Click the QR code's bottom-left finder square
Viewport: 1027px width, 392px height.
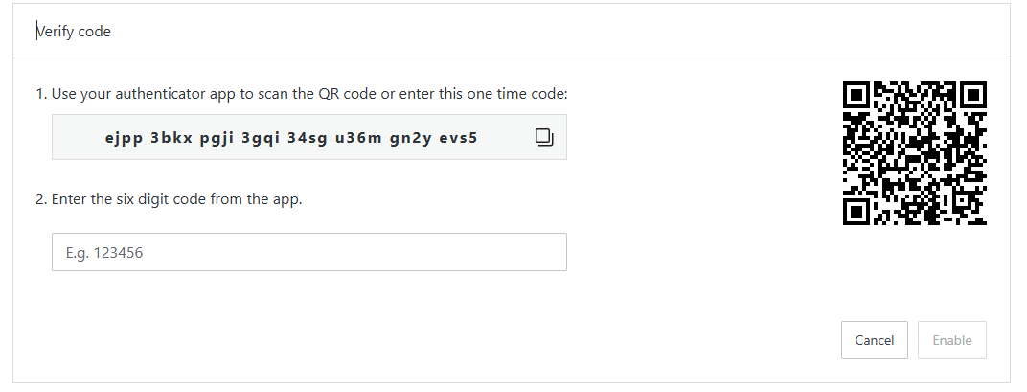pyautogui.click(x=857, y=211)
